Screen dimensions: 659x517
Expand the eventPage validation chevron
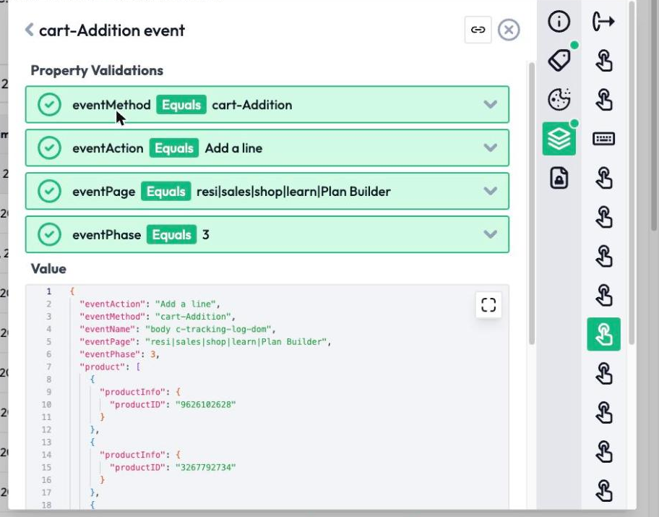(491, 191)
